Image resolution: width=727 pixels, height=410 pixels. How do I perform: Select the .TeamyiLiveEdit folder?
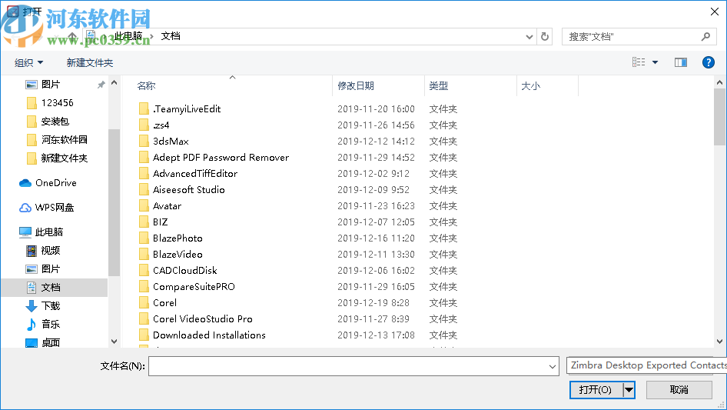pyautogui.click(x=181, y=109)
